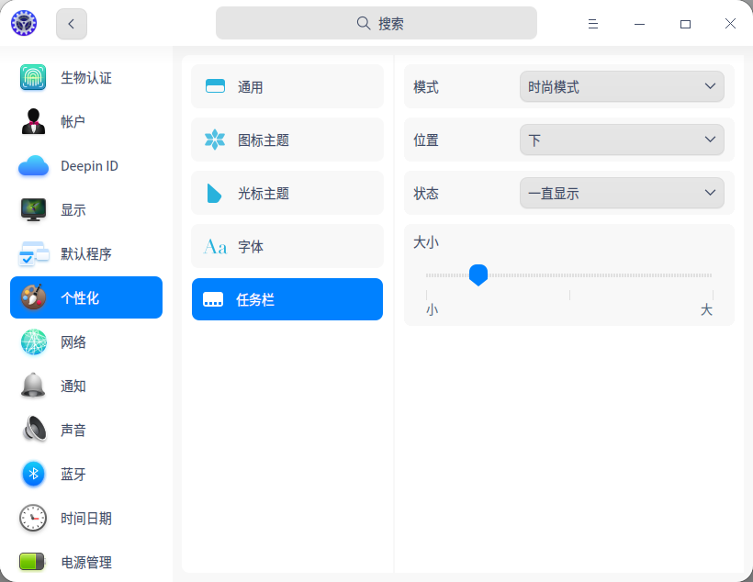The width and height of the screenshot is (753, 582).
Task: Minimize the settings window
Action: (x=639, y=24)
